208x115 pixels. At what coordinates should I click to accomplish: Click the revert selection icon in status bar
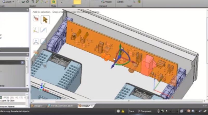[162, 111]
